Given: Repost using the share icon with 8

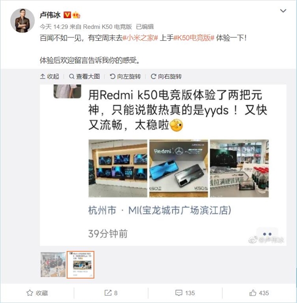Looking at the screenshot, I should [111, 293].
